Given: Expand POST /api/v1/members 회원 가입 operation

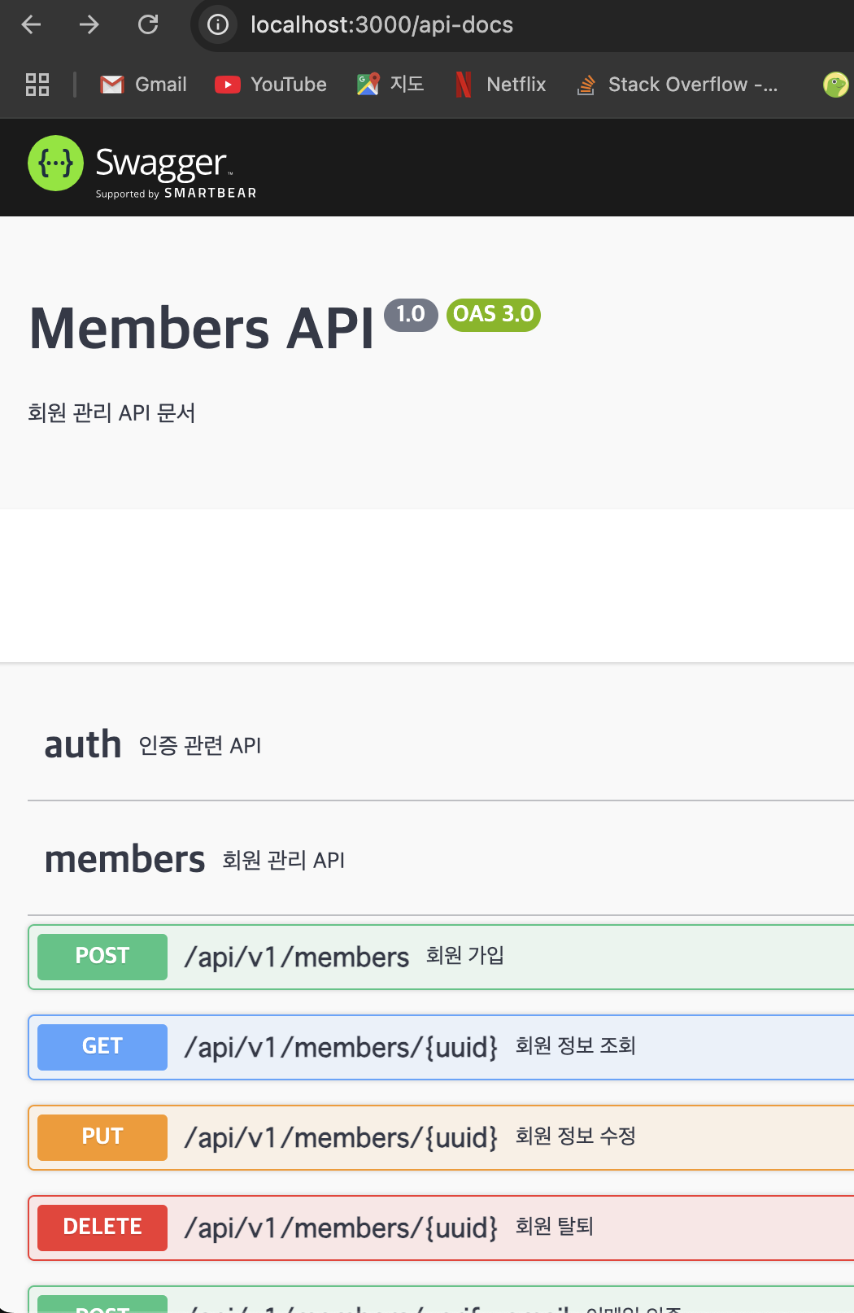Looking at the screenshot, I should point(441,957).
